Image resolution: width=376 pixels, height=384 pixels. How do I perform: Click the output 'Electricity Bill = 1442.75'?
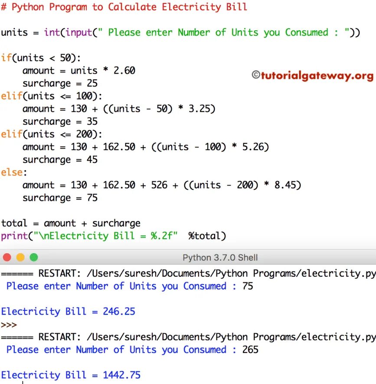coord(71,375)
